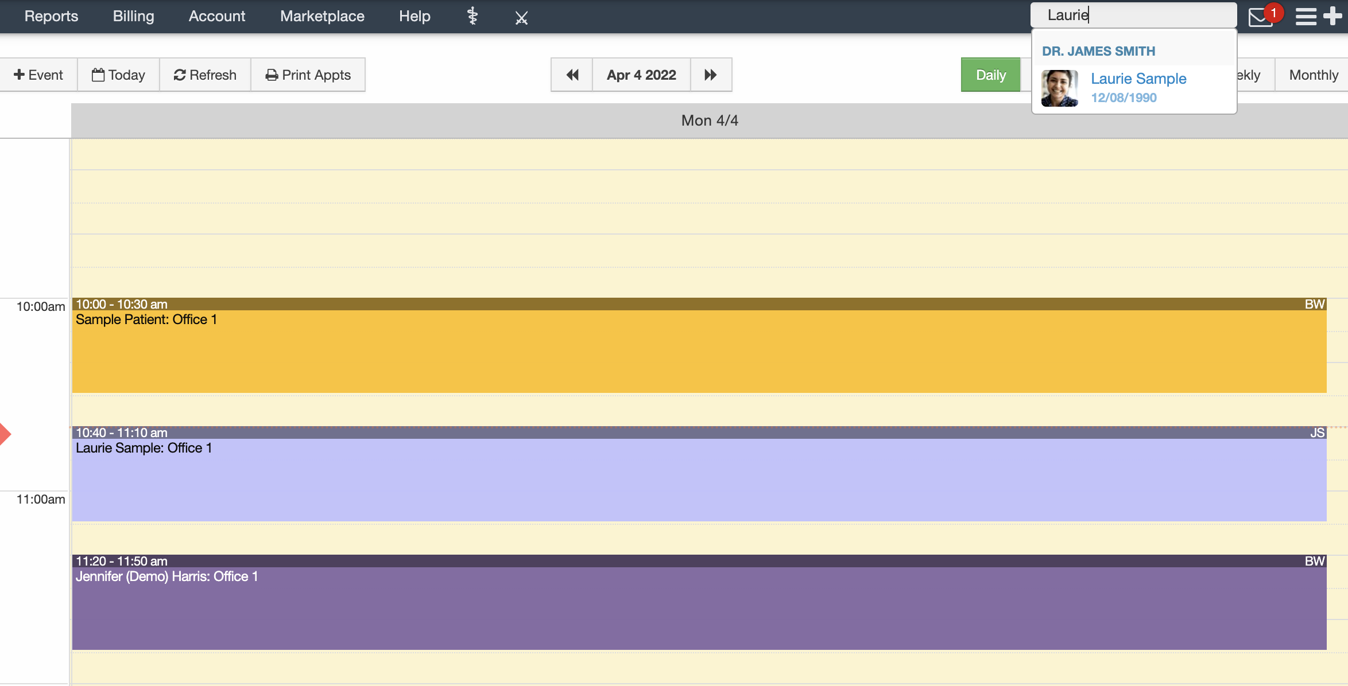Screen dimensions: 1348x686
Task: Click the hamburger menu icon top right
Action: (1305, 15)
